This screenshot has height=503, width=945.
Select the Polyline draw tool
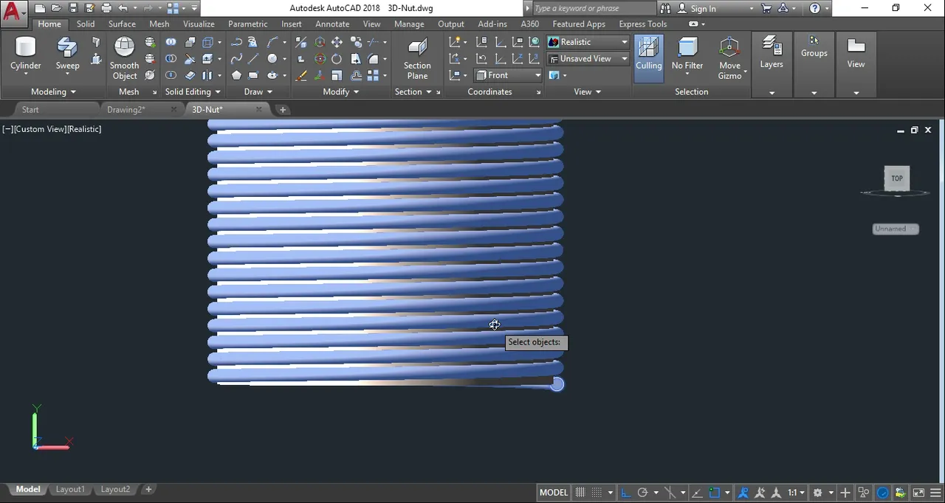[x=236, y=42]
